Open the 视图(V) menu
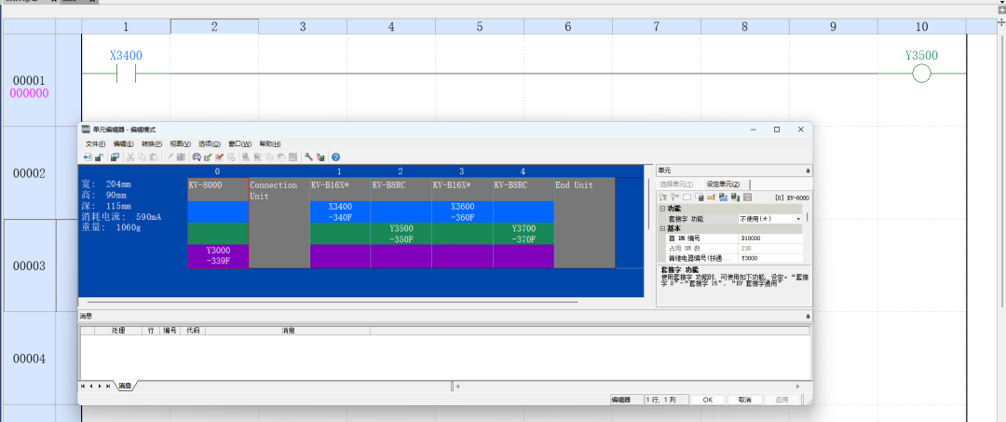 pyautogui.click(x=181, y=143)
